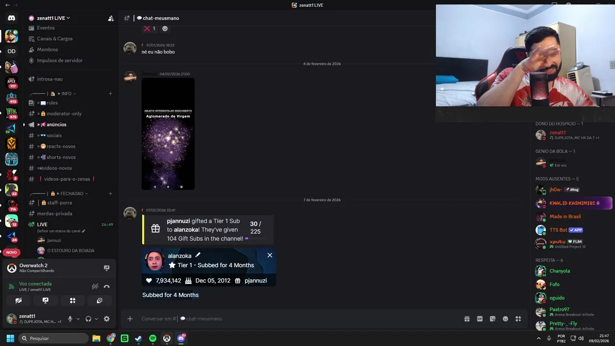Open the APEX server icon
The width and height of the screenshot is (615, 346).
[x=12, y=82]
